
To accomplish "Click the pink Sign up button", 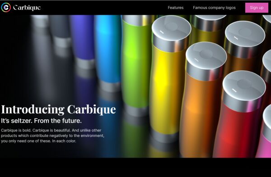I will point(257,8).
